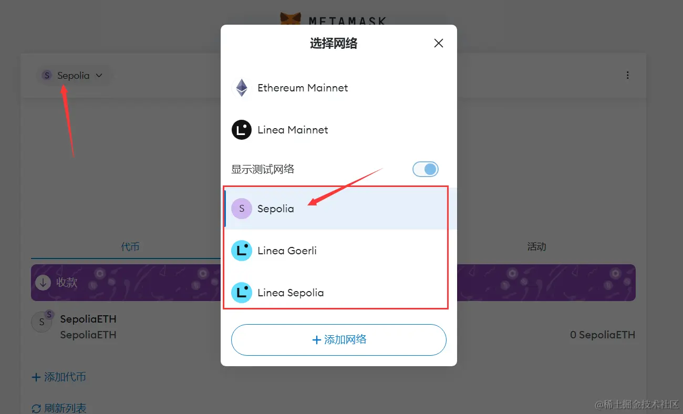Click the Ethereum Mainnet diamond icon

242,88
